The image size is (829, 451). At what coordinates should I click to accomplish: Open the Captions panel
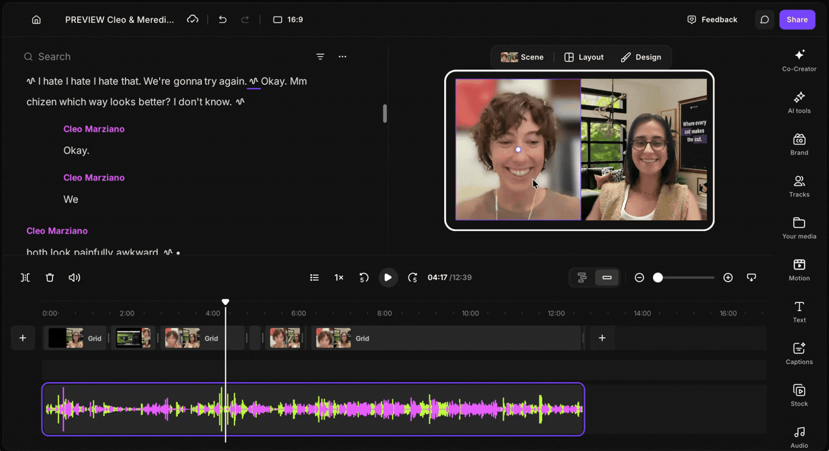click(x=799, y=354)
